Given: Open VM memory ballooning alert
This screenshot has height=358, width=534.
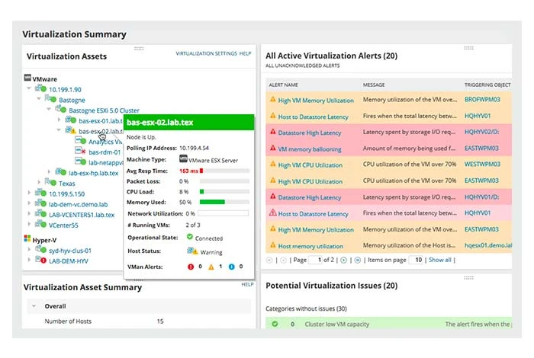Looking at the screenshot, I should coord(310,149).
